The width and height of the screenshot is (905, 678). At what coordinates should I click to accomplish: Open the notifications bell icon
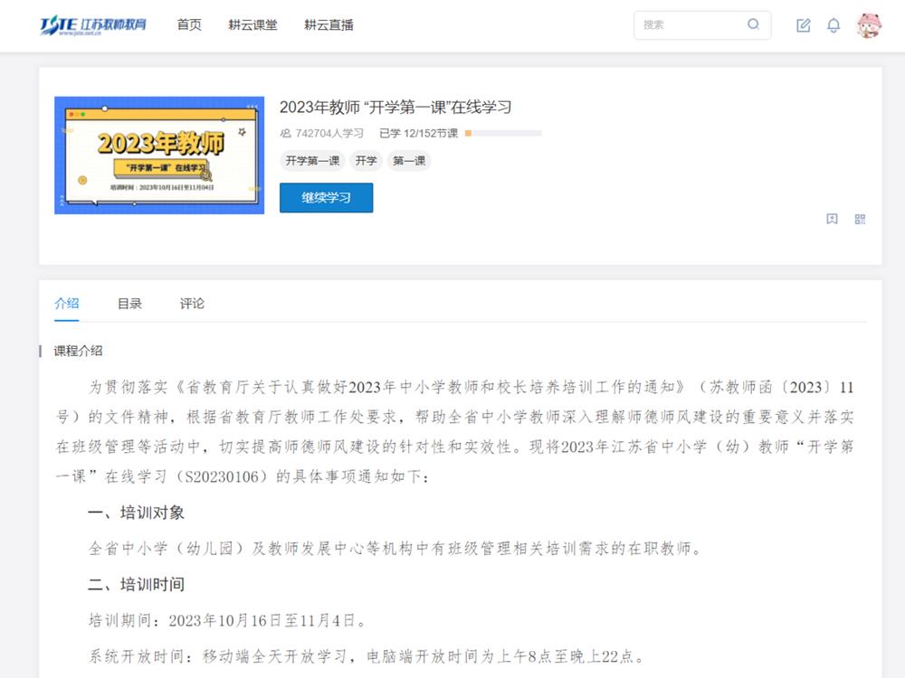[x=834, y=25]
